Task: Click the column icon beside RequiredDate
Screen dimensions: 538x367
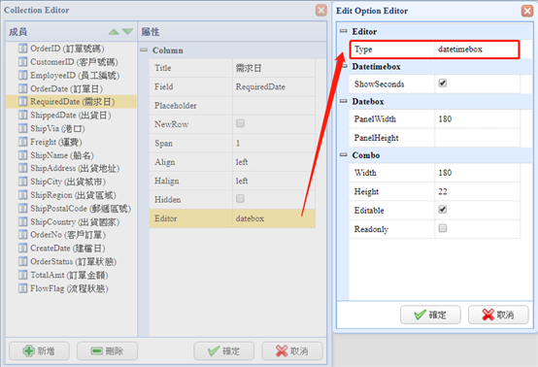Action: pos(22,102)
